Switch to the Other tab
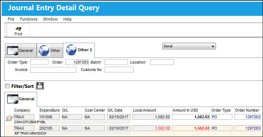Screen dimensions: 263x137 [49, 50]
